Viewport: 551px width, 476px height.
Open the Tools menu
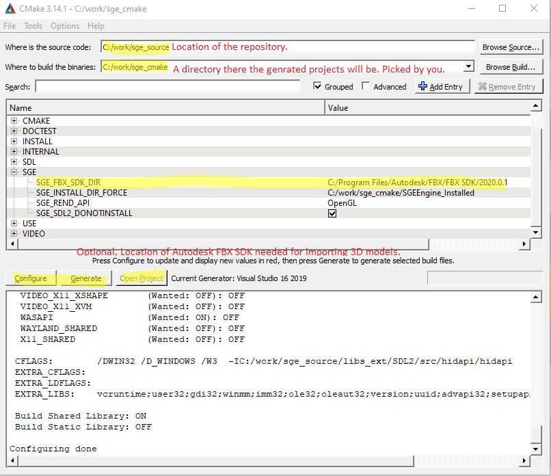click(33, 26)
